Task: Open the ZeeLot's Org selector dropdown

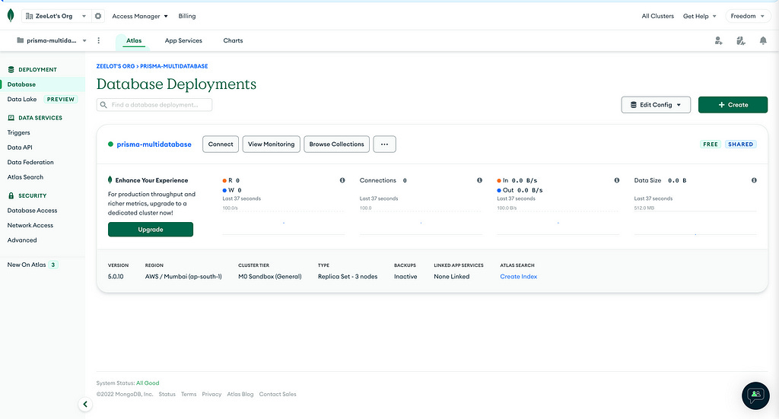Action: pos(56,16)
